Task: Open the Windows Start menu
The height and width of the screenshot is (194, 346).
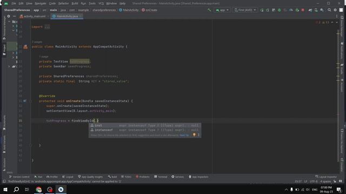Action: [5, 189]
